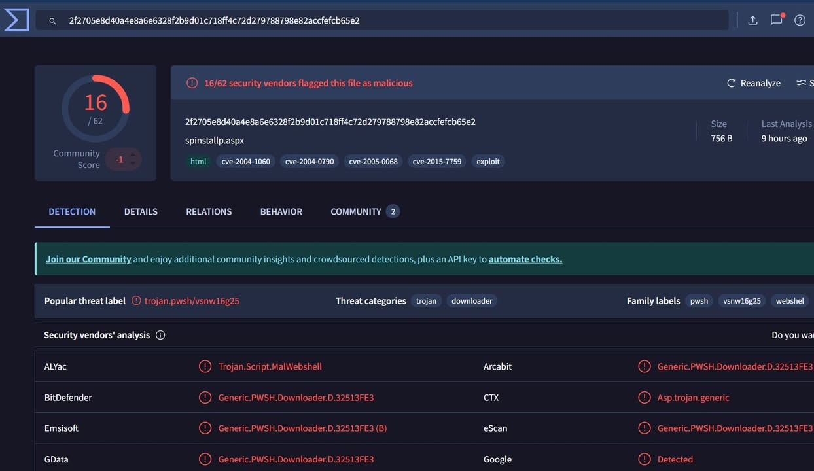Open the help question mark icon
The image size is (814, 471).
800,20
